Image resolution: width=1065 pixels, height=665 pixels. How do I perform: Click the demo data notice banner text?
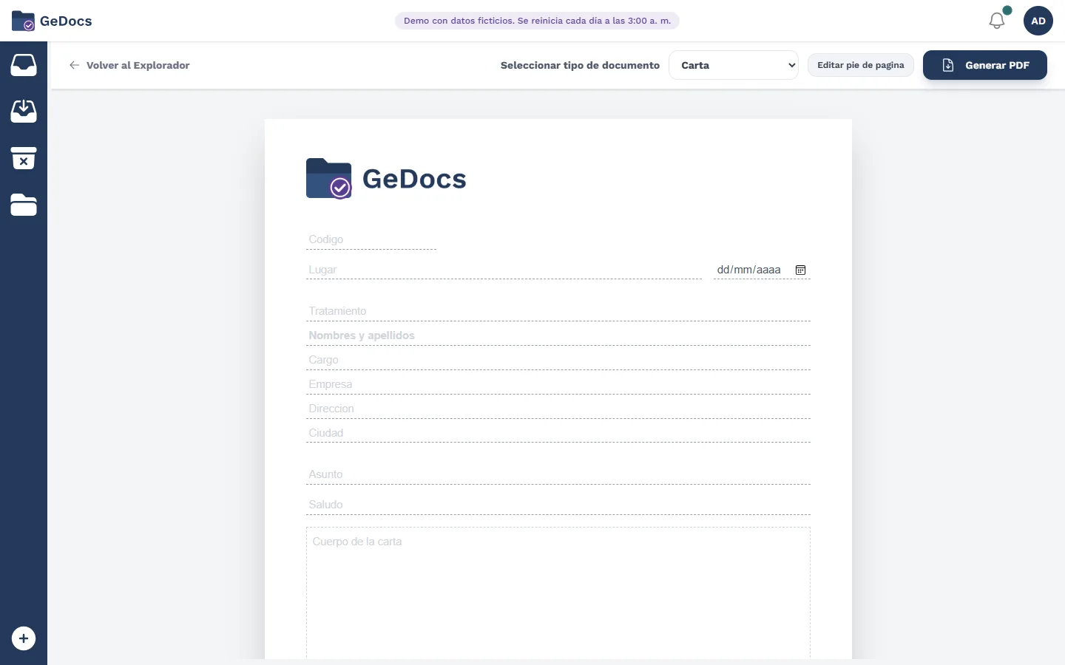537,21
